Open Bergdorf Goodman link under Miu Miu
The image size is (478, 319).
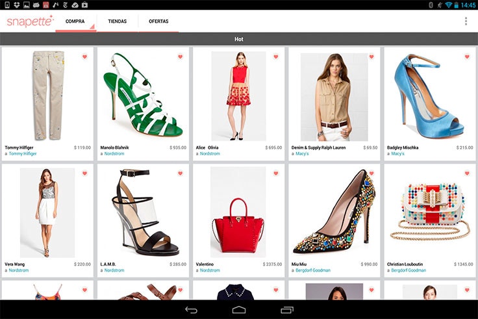[x=313, y=270]
